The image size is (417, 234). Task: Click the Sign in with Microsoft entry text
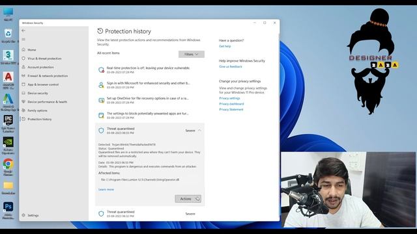pos(149,83)
